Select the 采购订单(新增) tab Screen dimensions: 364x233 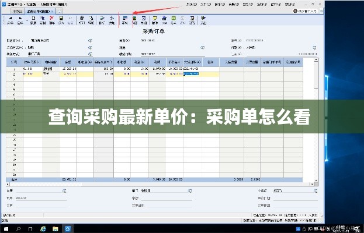39,11
